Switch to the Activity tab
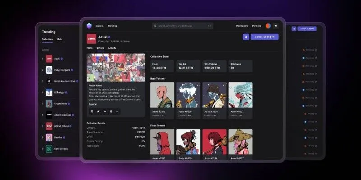The height and width of the screenshot is (180, 361). (x=112, y=48)
